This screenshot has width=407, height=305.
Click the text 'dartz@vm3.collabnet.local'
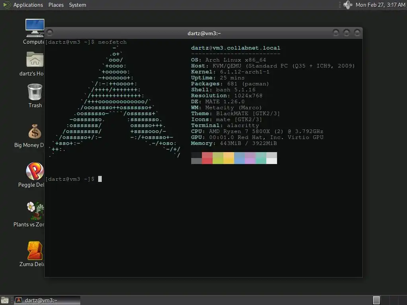(236, 48)
